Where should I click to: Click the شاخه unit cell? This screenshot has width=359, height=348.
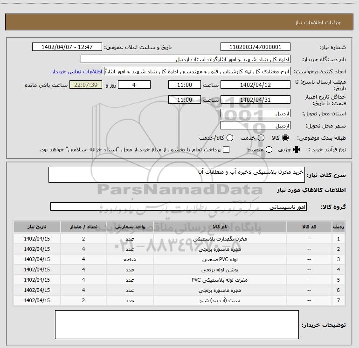(x=130, y=259)
